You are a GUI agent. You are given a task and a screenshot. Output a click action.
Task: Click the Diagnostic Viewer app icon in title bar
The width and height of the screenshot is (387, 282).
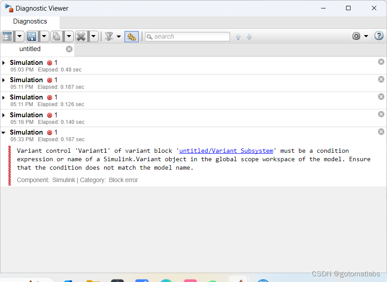coord(8,8)
